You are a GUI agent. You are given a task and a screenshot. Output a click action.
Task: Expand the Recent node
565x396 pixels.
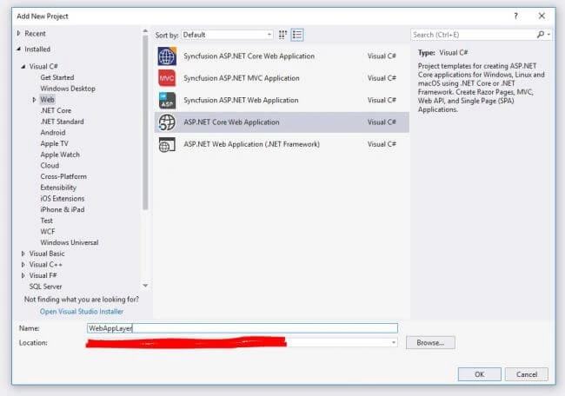(x=19, y=34)
